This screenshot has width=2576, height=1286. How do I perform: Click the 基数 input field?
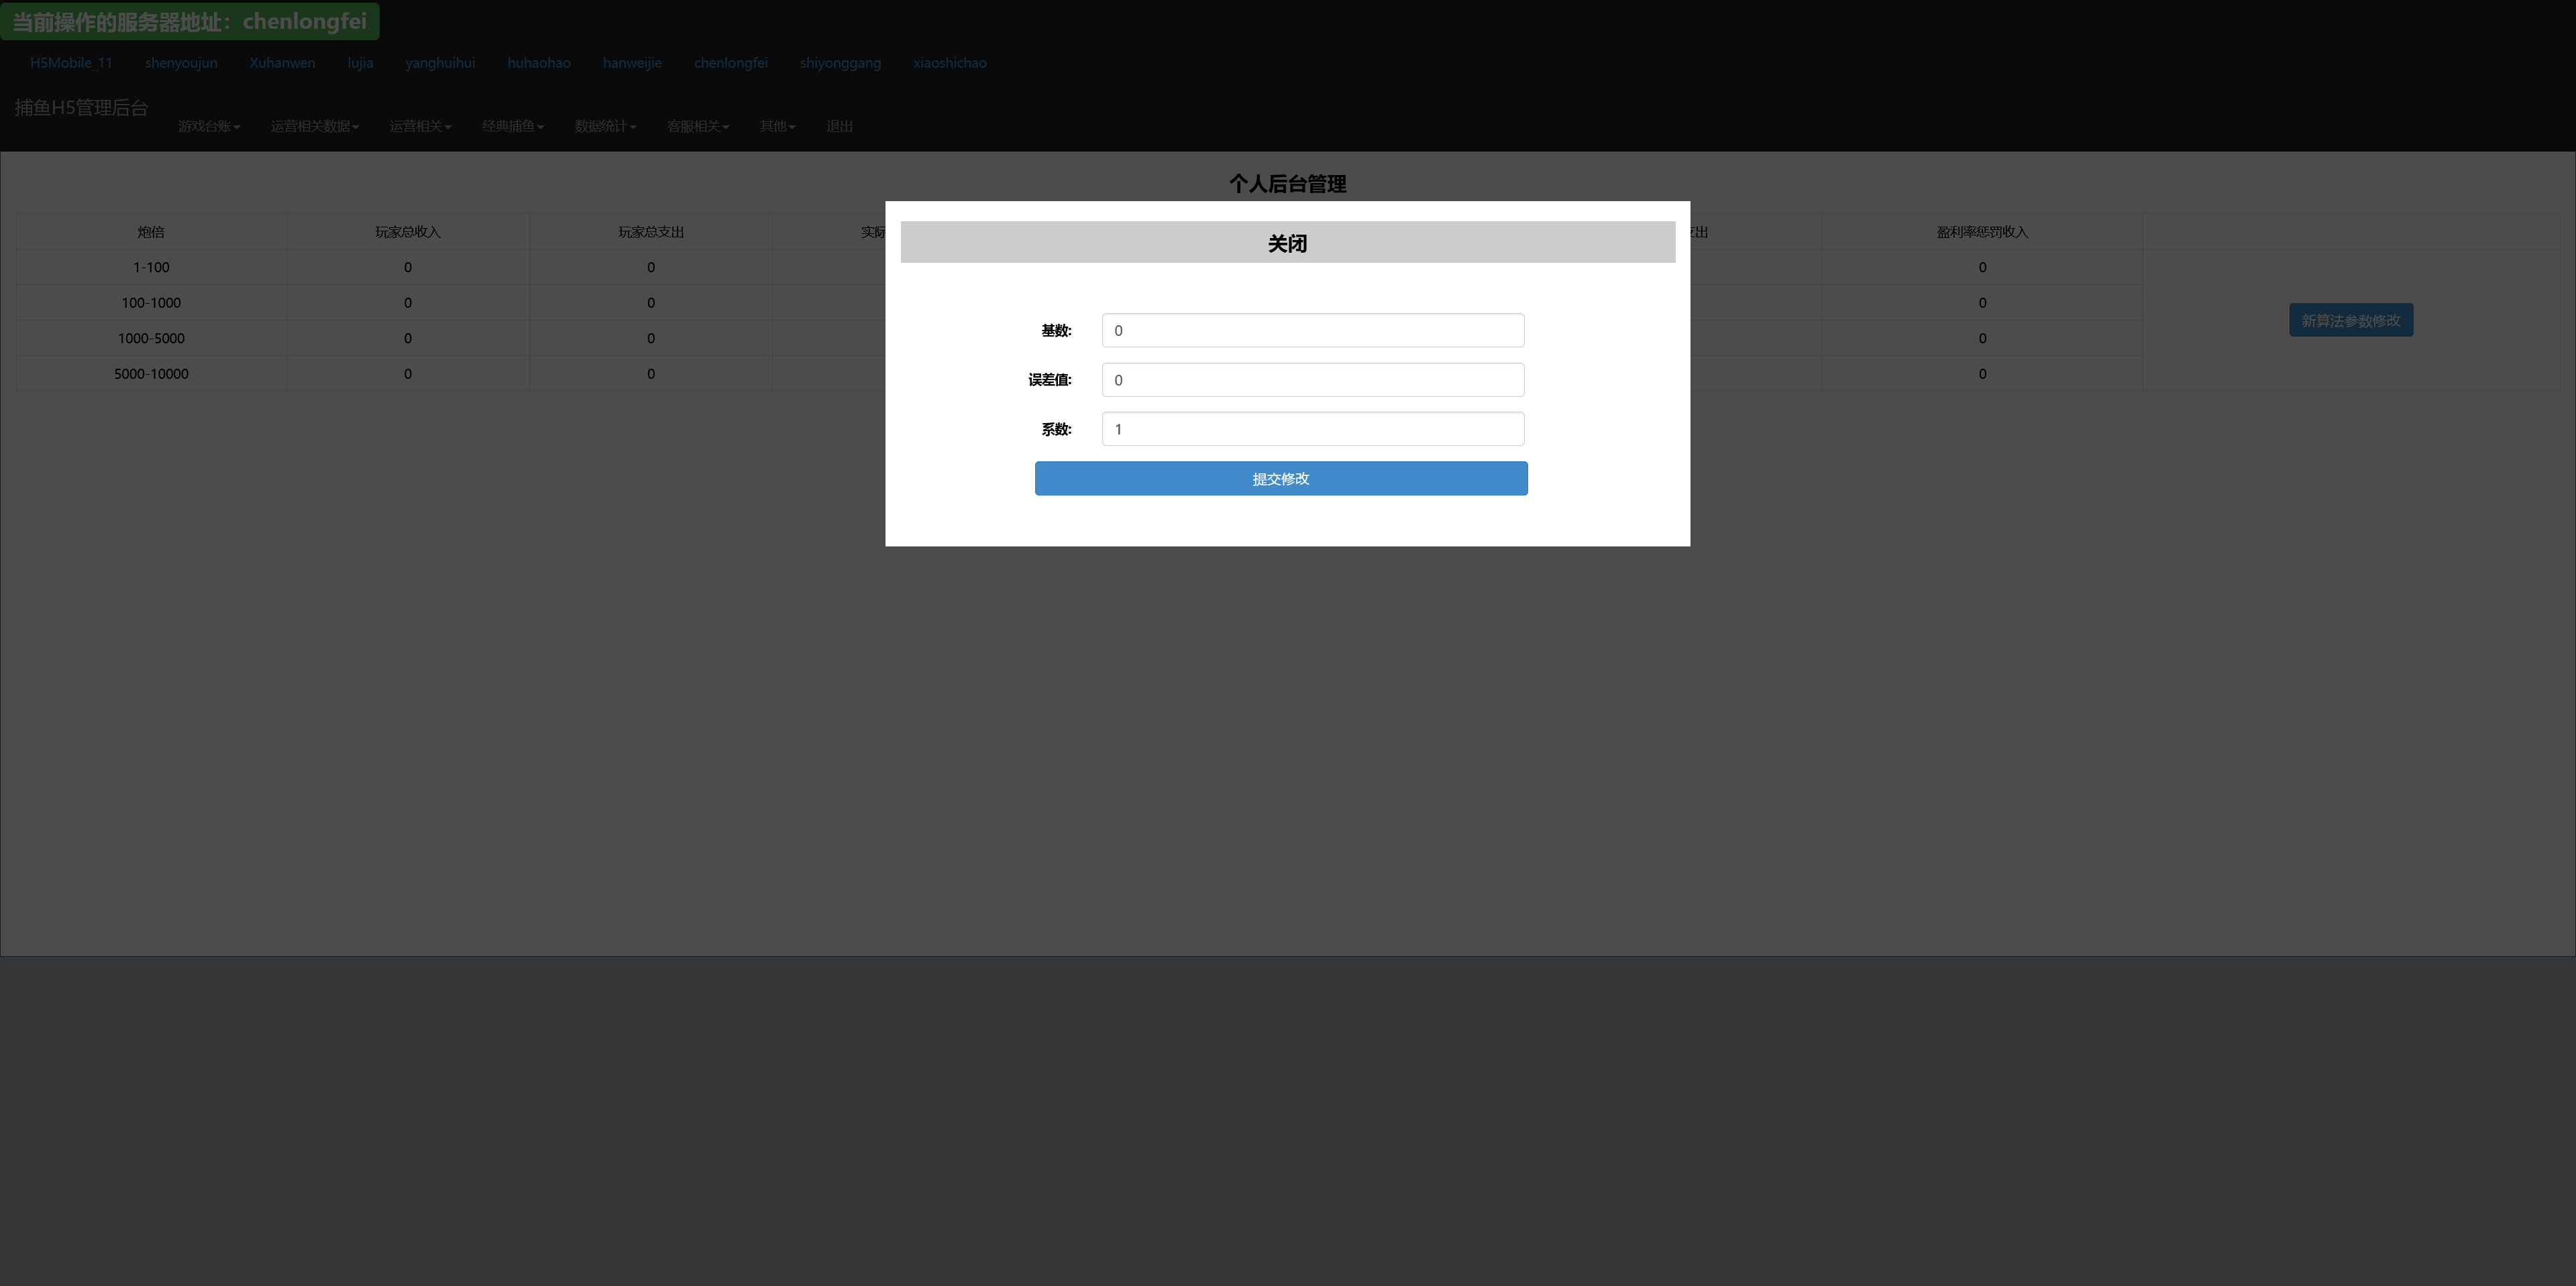click(x=1312, y=331)
